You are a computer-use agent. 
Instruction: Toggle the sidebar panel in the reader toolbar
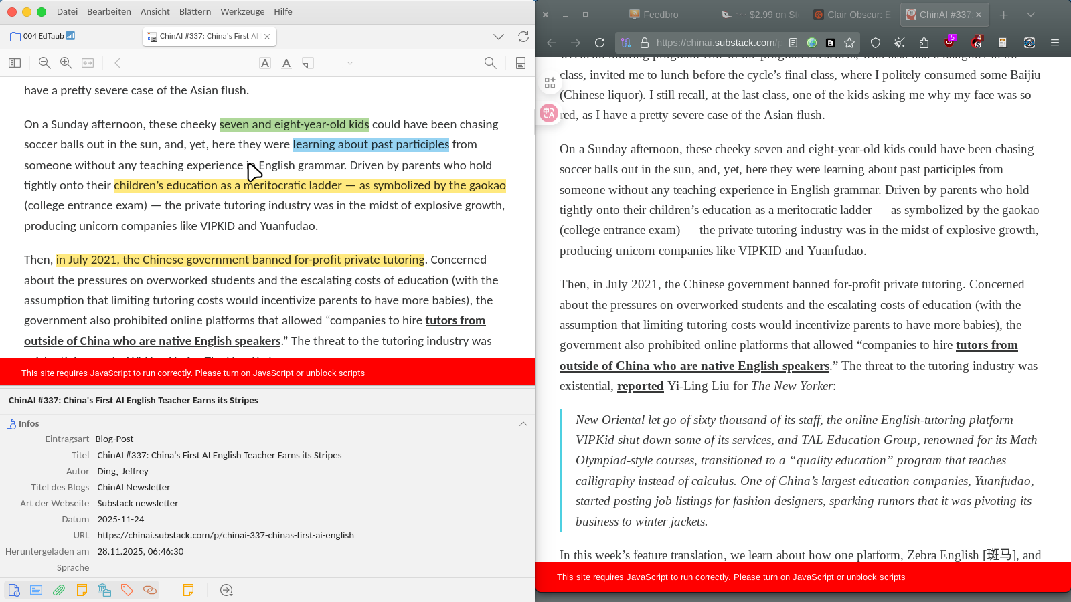click(15, 63)
